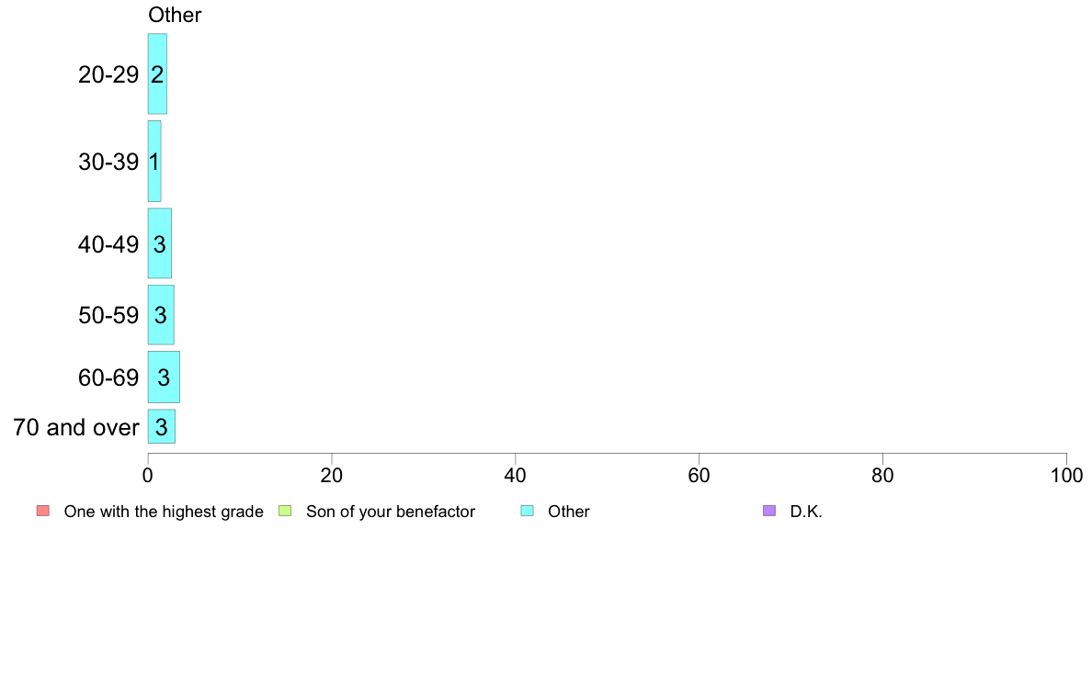Click the 100 tick on x-axis

click(1067, 476)
